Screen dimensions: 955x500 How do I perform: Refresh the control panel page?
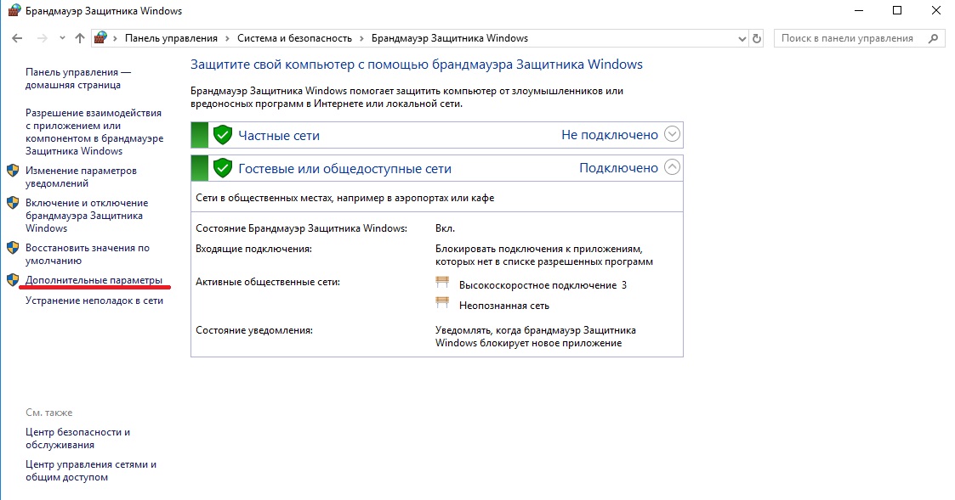pos(757,38)
